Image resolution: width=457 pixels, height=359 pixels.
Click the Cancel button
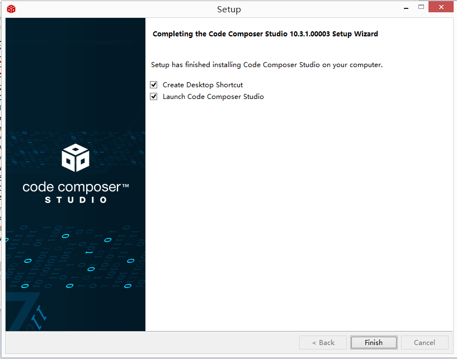425,342
